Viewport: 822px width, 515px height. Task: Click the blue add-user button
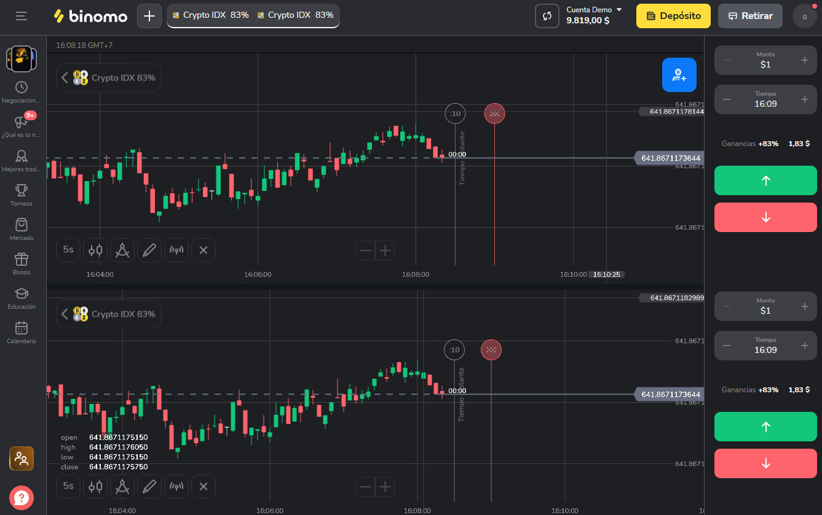click(679, 75)
